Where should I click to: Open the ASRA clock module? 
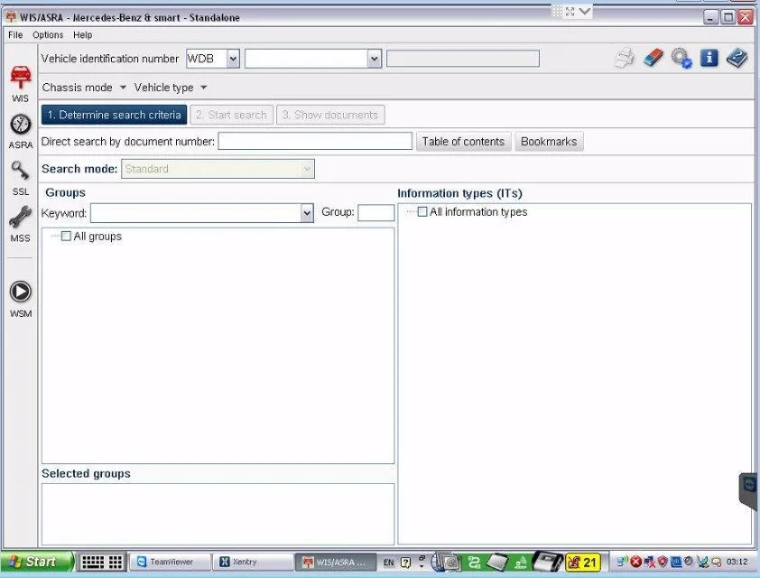point(21,132)
